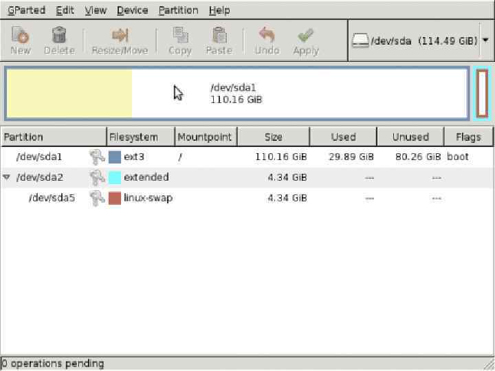
Task: Sort by the Partition column header
Action: tap(54, 137)
